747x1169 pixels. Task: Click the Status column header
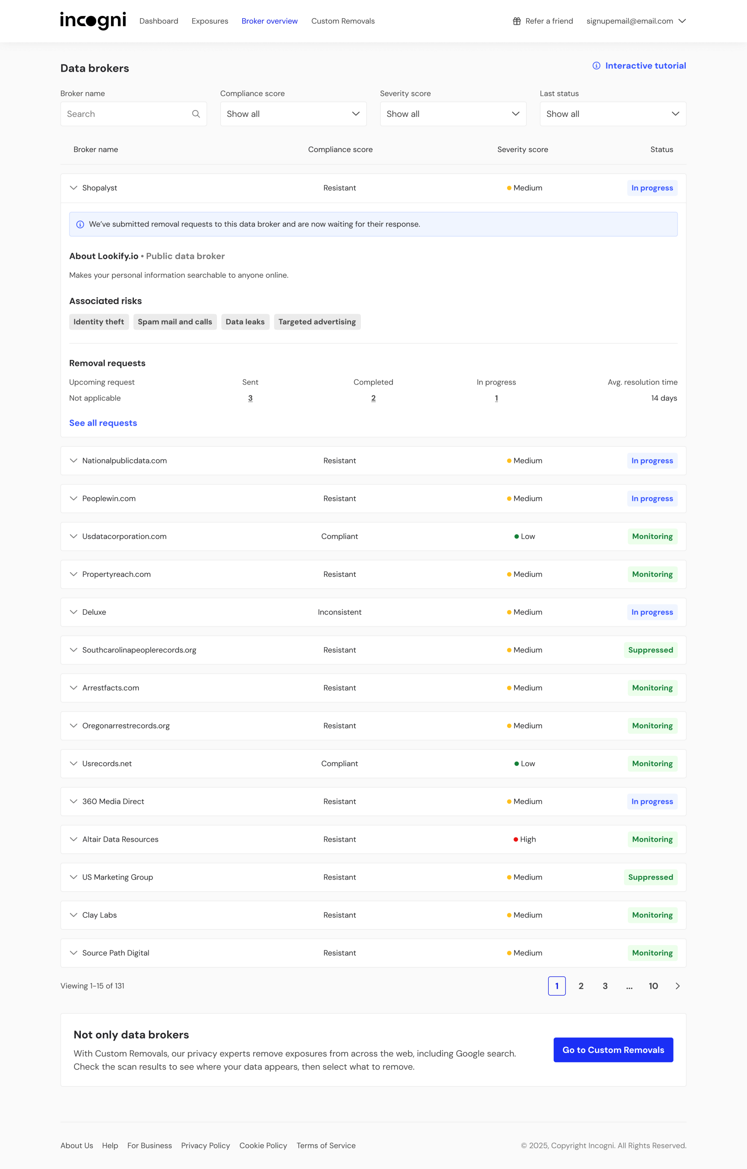(x=662, y=149)
